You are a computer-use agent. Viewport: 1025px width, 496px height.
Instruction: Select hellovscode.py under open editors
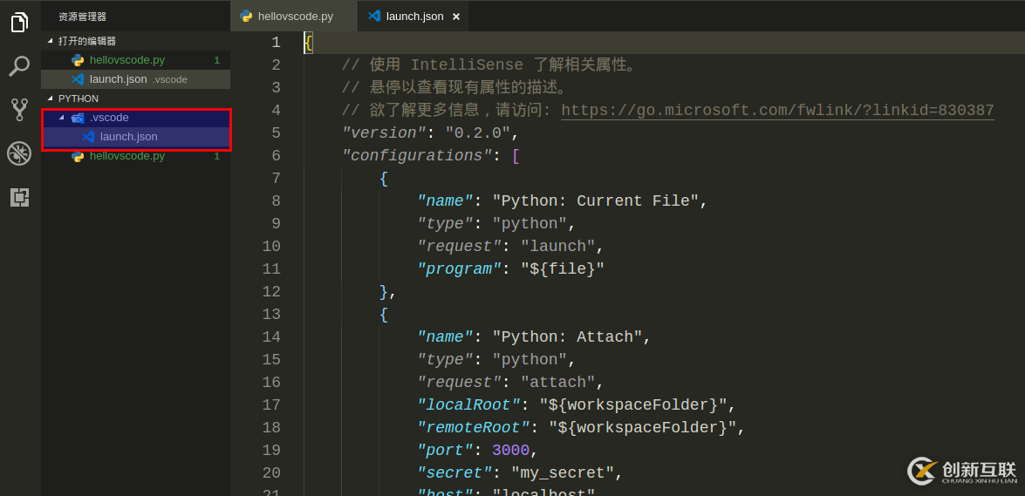point(135,60)
